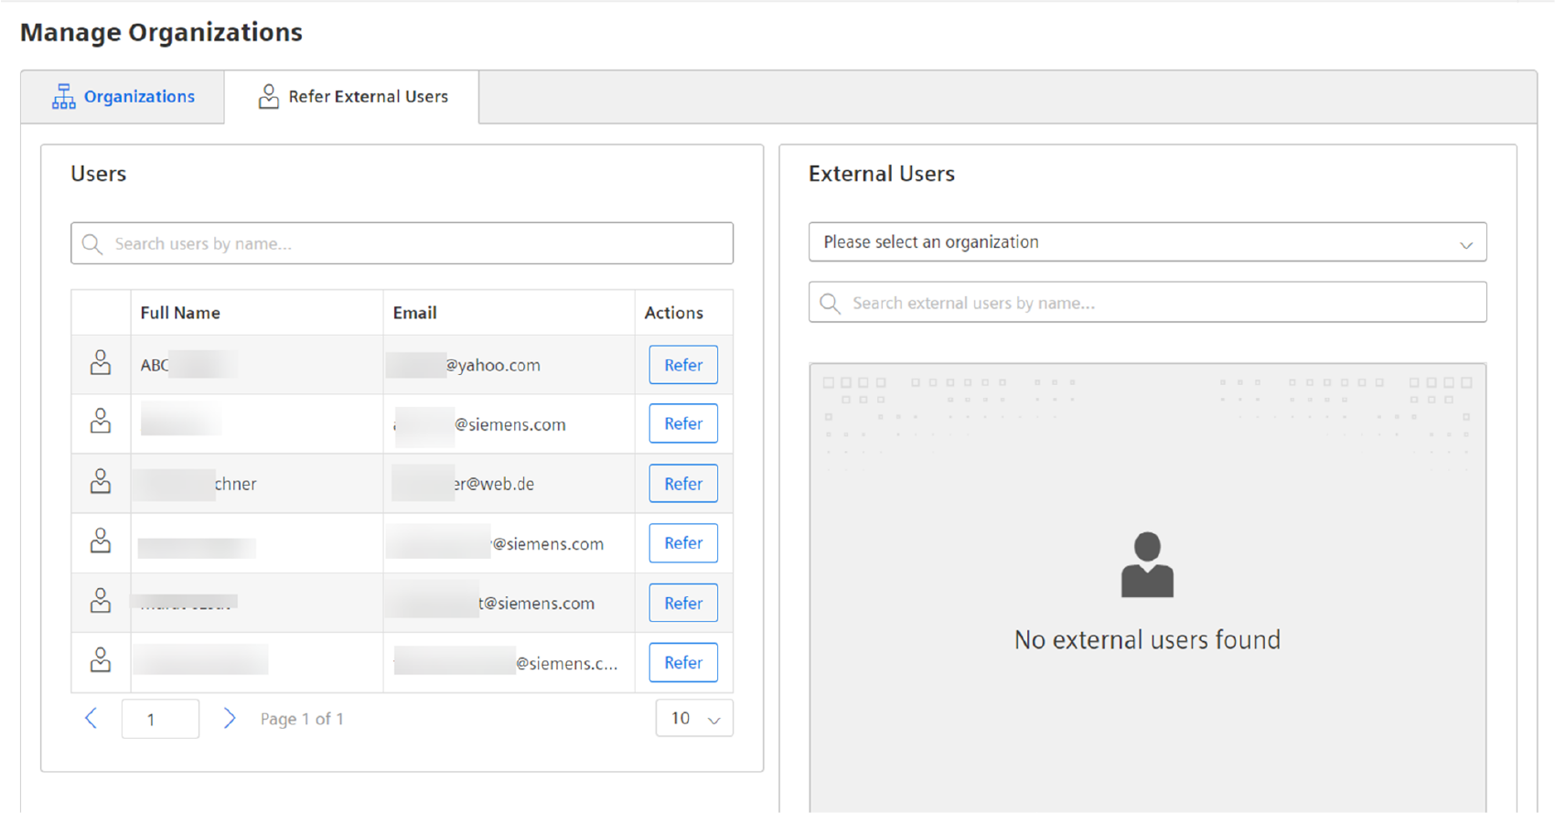Refer the user with the yahoo.com email
Screen dimensions: 1555x813
pos(683,365)
